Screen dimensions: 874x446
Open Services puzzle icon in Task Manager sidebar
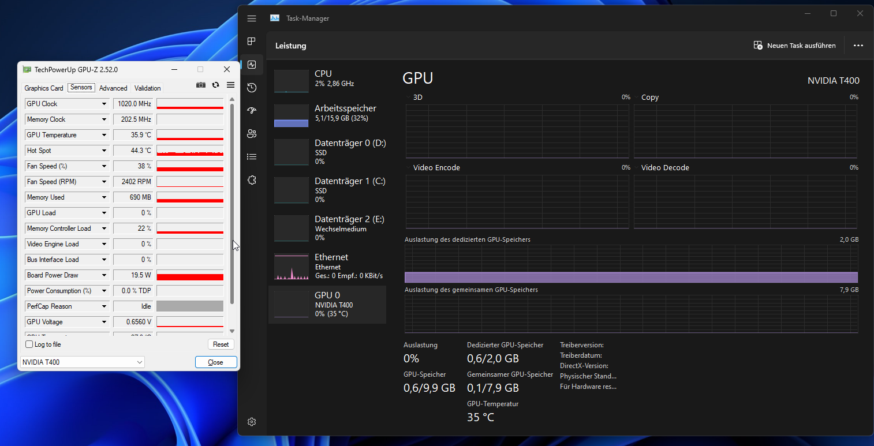(252, 180)
